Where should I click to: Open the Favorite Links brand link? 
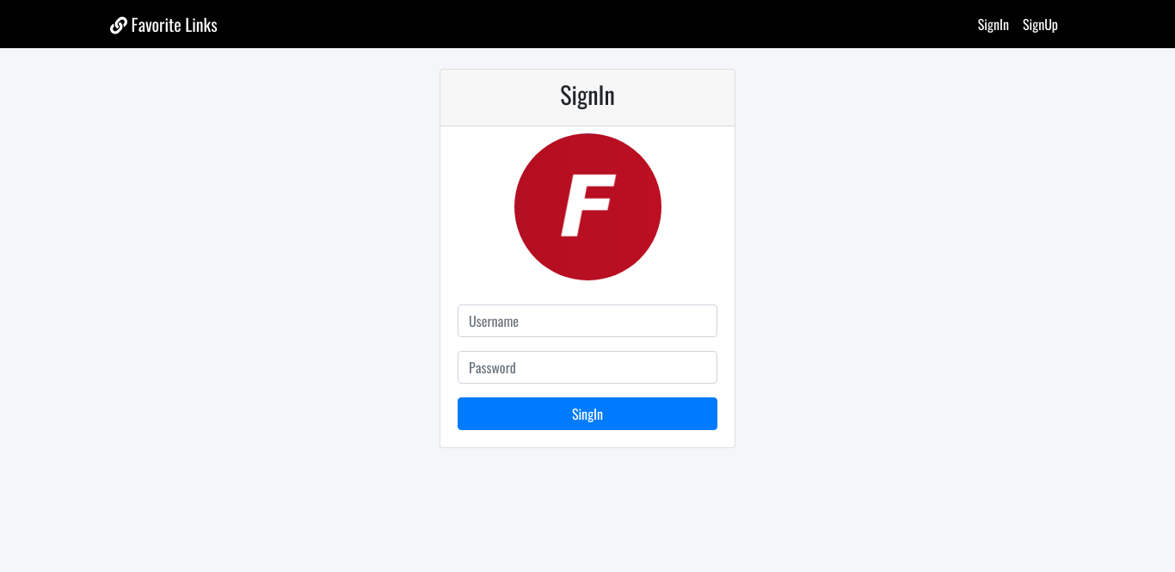(163, 25)
